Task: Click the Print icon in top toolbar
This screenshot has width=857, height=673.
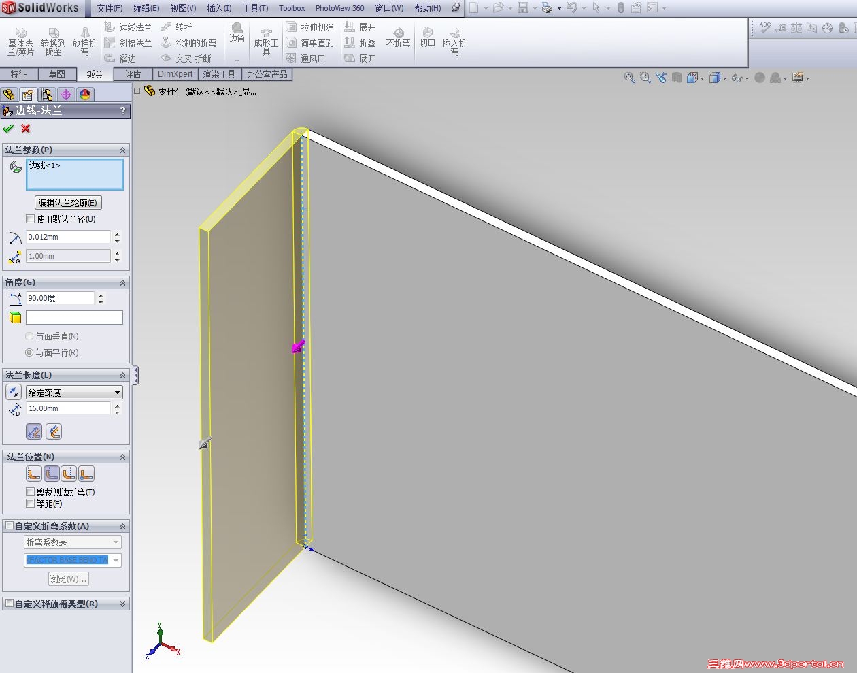Action: (547, 8)
